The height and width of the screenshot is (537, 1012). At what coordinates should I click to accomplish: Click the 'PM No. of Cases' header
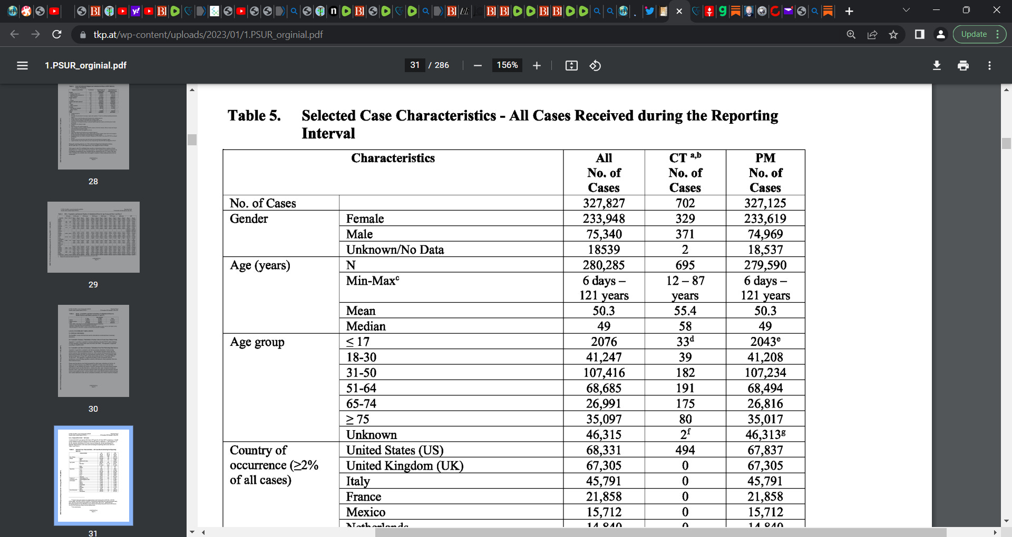point(765,173)
